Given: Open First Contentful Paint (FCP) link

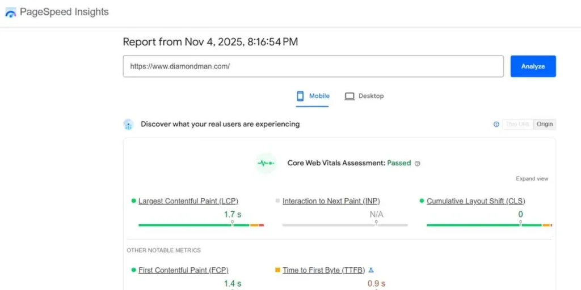Looking at the screenshot, I should click(x=183, y=270).
